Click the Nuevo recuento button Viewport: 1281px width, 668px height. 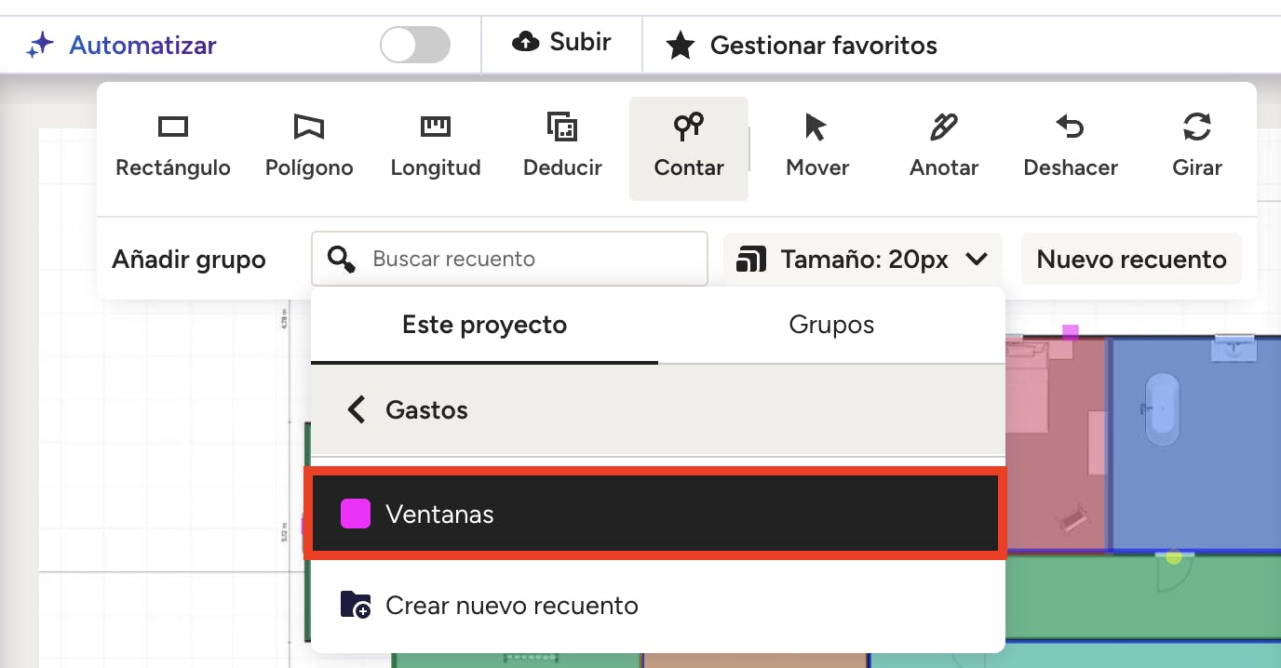(x=1131, y=259)
